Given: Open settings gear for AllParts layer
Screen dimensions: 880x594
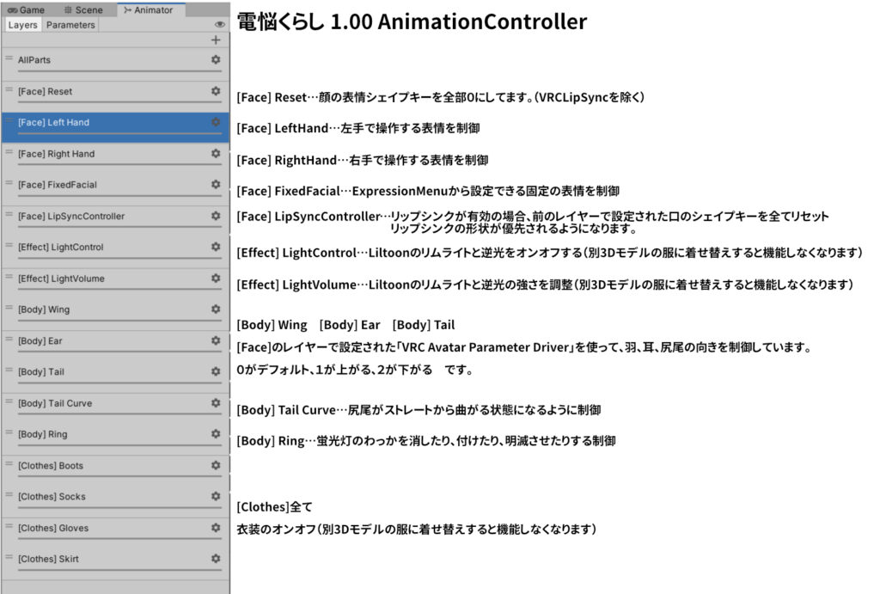Looking at the screenshot, I should [x=216, y=59].
